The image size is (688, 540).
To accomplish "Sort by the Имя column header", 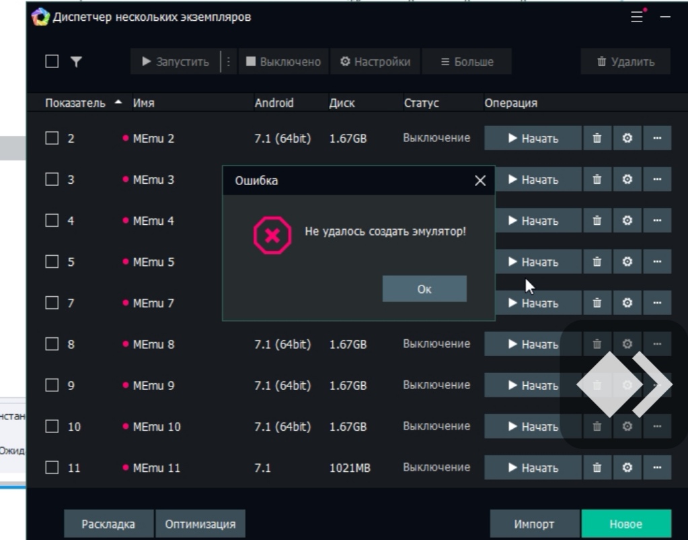I will click(144, 103).
